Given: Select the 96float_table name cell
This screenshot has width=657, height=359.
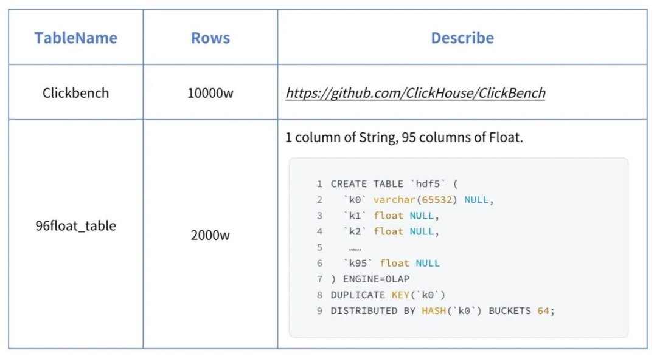Looking at the screenshot, I should [x=75, y=226].
